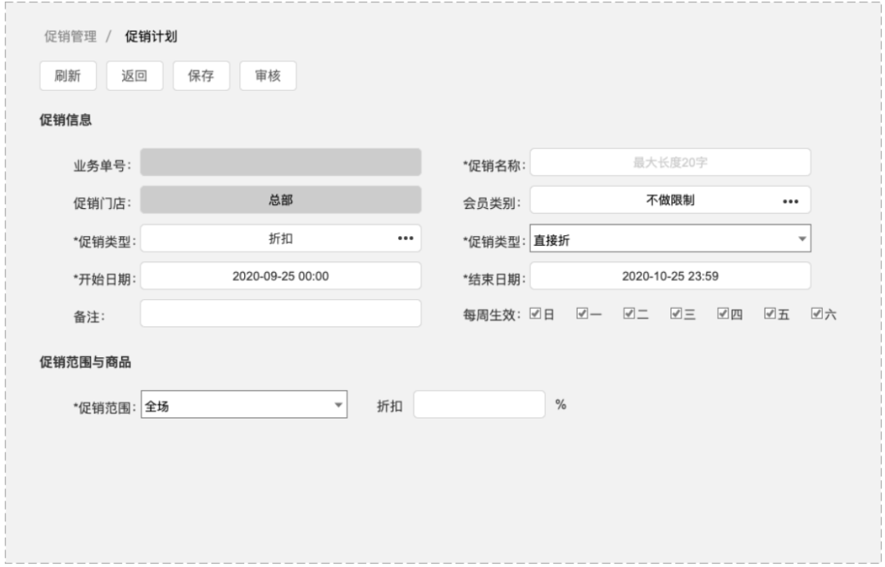885x567 pixels.
Task: Focus the 促销名称 input field
Action: tap(670, 162)
